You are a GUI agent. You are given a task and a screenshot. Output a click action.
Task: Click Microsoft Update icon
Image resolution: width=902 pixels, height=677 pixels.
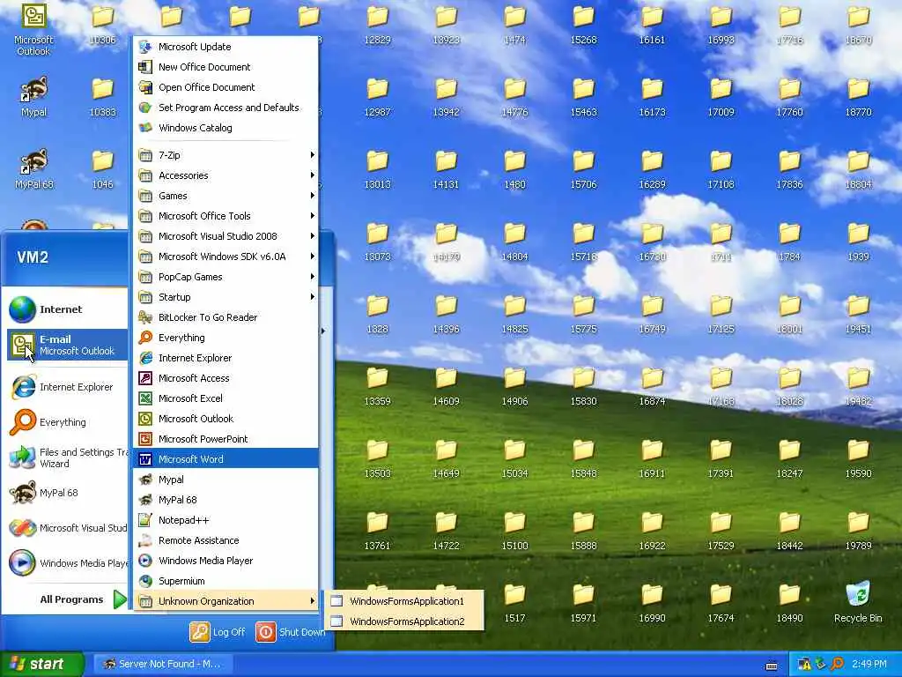tap(145, 47)
